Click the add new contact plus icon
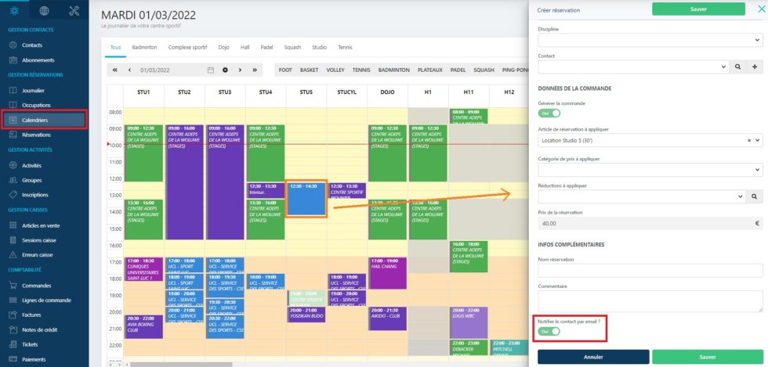The image size is (768, 367). [x=756, y=68]
